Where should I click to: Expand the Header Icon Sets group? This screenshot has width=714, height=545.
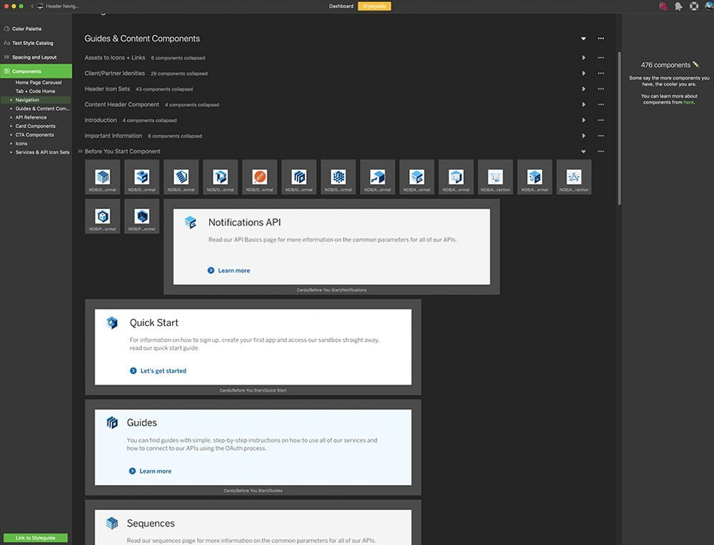click(583, 88)
